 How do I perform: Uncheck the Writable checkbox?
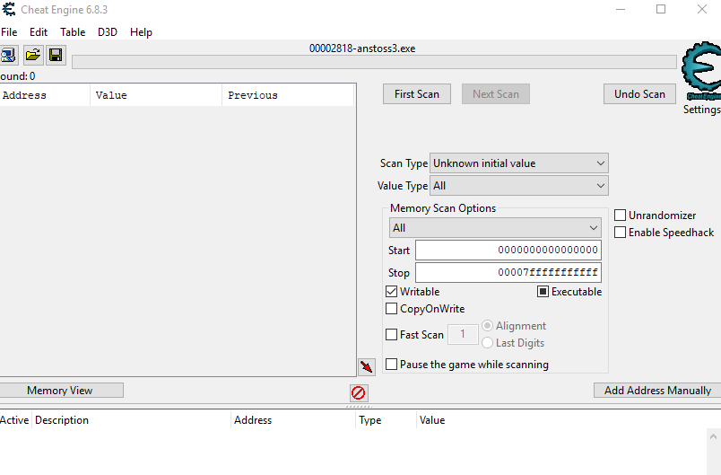click(x=392, y=292)
